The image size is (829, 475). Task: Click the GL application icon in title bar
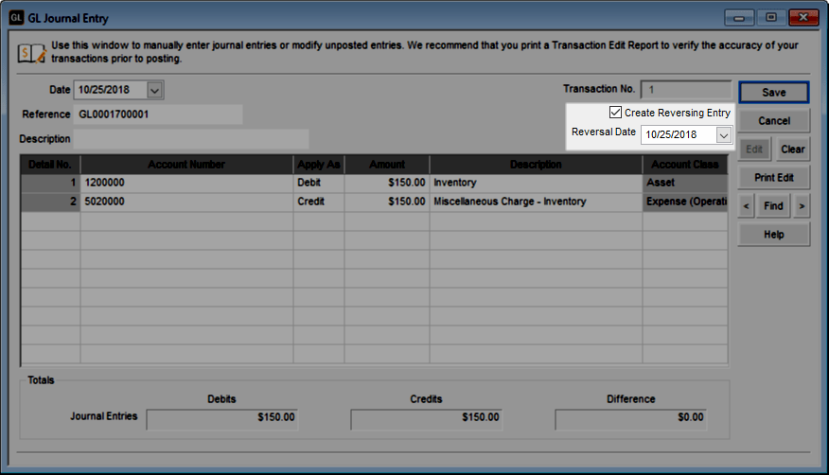[x=16, y=18]
